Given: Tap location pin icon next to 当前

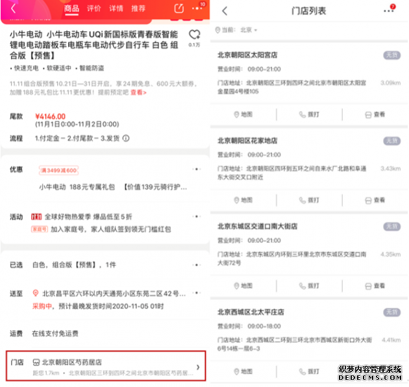Looking at the screenshot, I should click(217, 30).
